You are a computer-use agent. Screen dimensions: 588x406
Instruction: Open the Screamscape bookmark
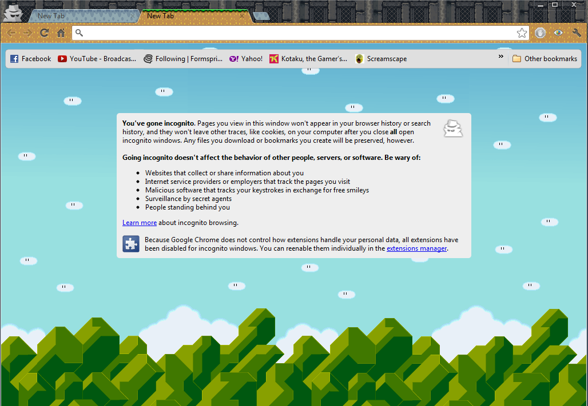pos(381,59)
